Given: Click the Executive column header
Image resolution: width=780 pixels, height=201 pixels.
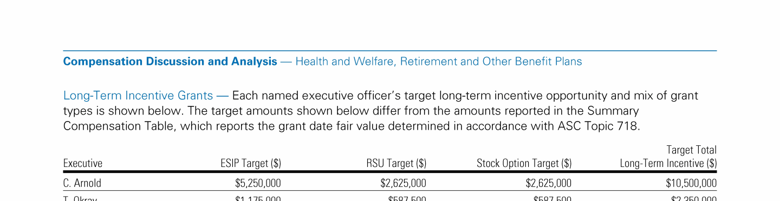Looking at the screenshot, I should click(83, 164).
